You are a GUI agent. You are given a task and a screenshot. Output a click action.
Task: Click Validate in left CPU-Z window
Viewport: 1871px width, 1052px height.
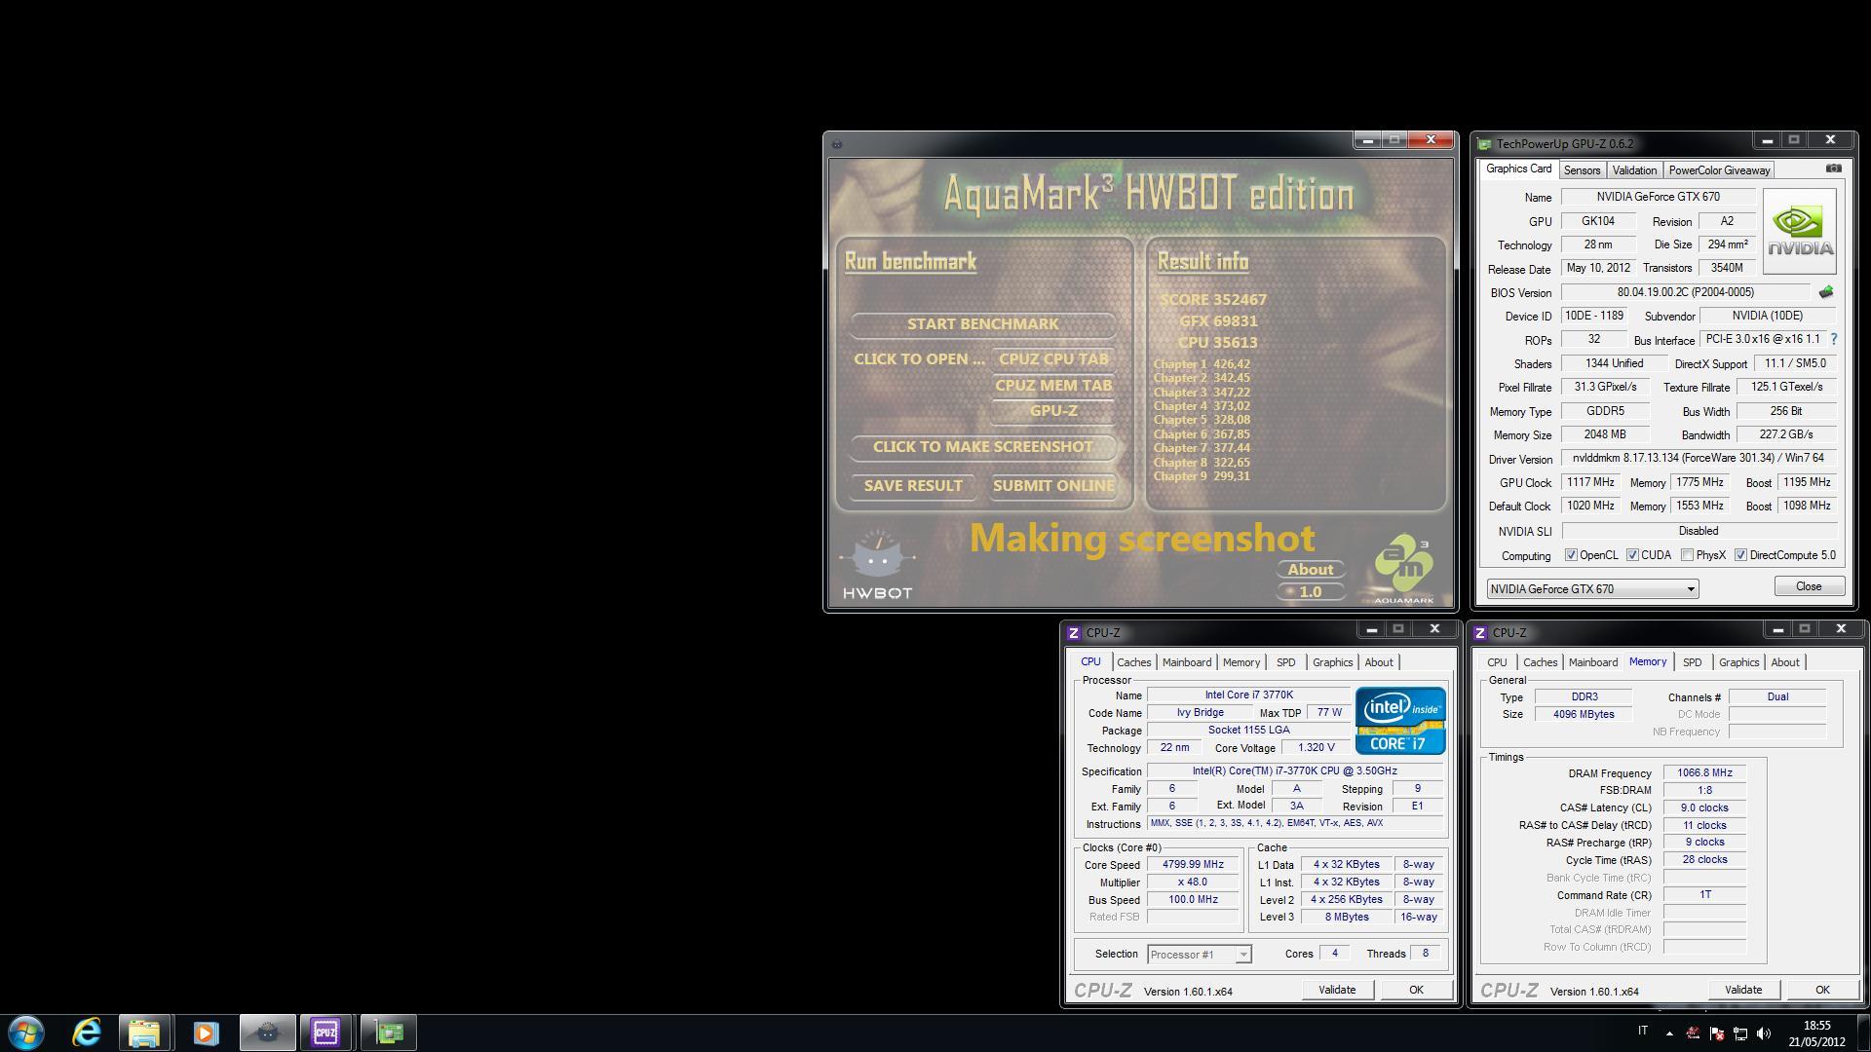click(1337, 990)
